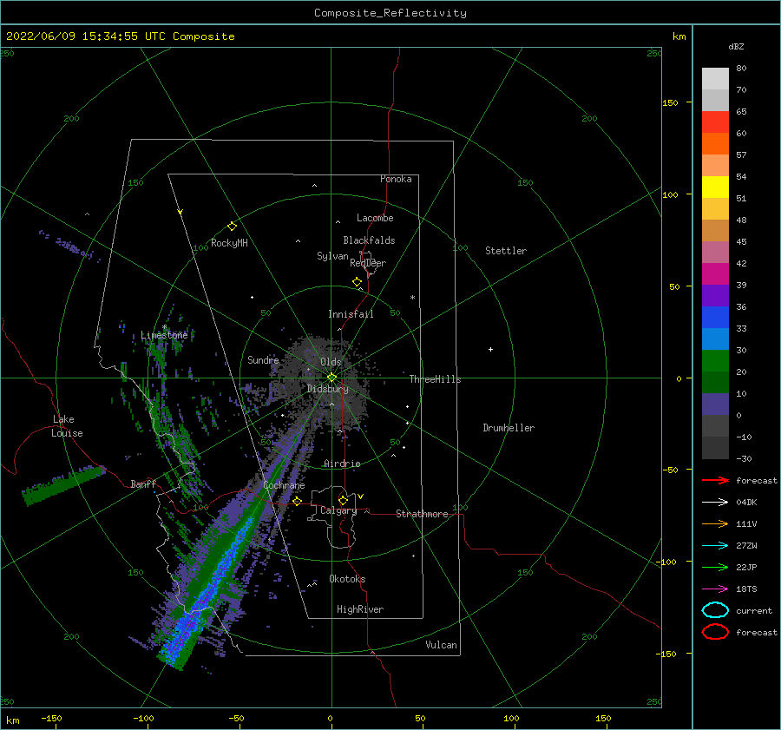This screenshot has height=730, width=781.
Task: Click the Lake Louise label
Action: pos(67,426)
